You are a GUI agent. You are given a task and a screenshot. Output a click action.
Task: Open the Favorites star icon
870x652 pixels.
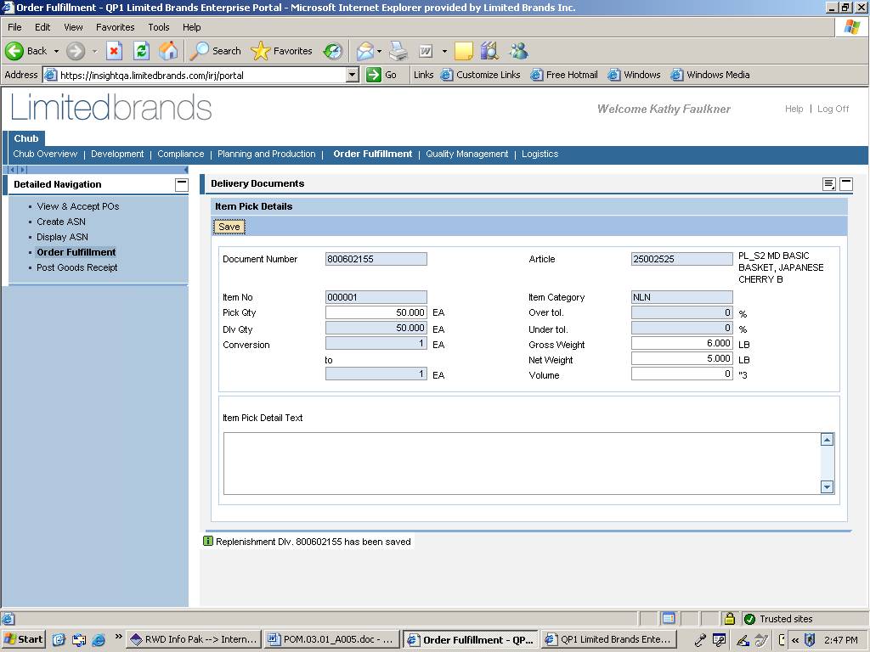pyautogui.click(x=260, y=51)
